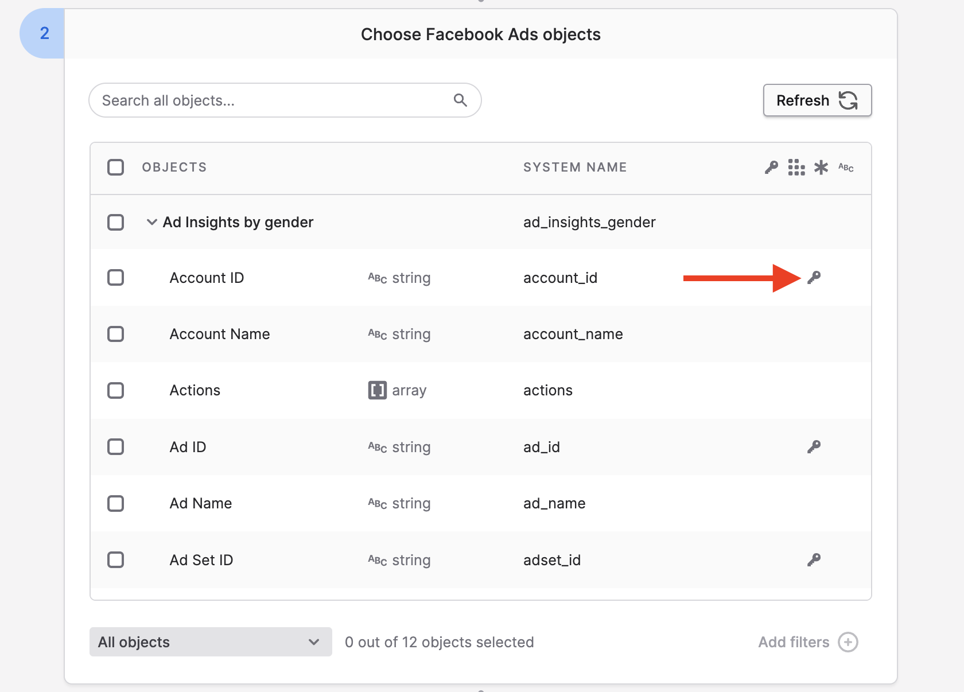Click the asterisk header icon

(821, 168)
